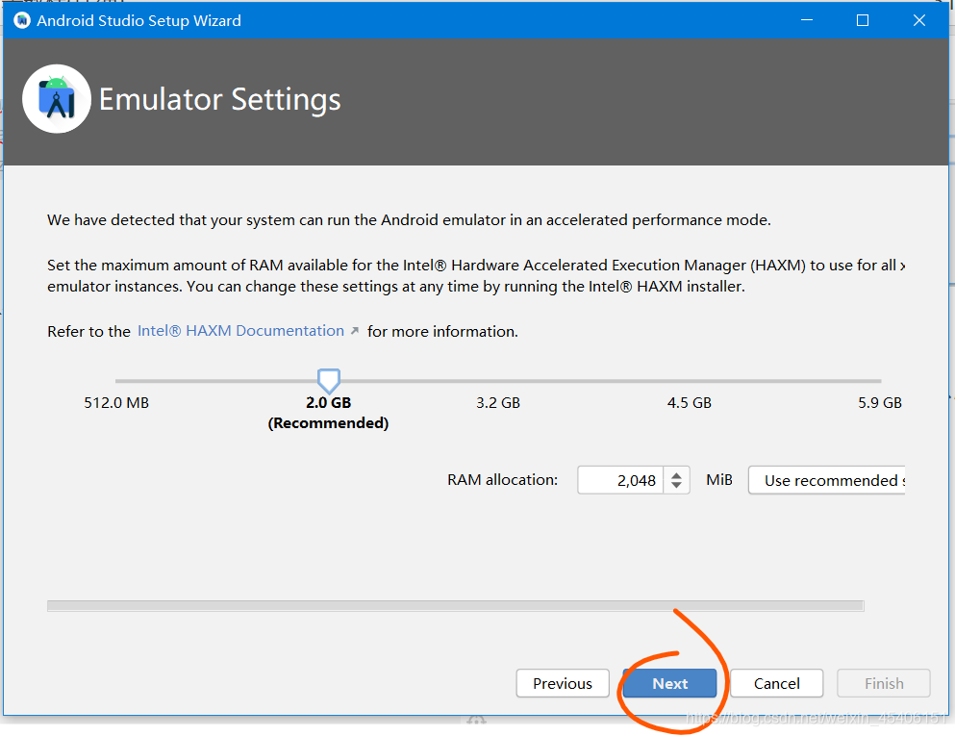Click the Android Studio logo in header
Screen dimensions: 955x736
pos(57,99)
